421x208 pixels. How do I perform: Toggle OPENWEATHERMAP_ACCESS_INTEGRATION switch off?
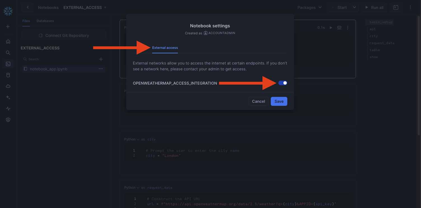(283, 83)
